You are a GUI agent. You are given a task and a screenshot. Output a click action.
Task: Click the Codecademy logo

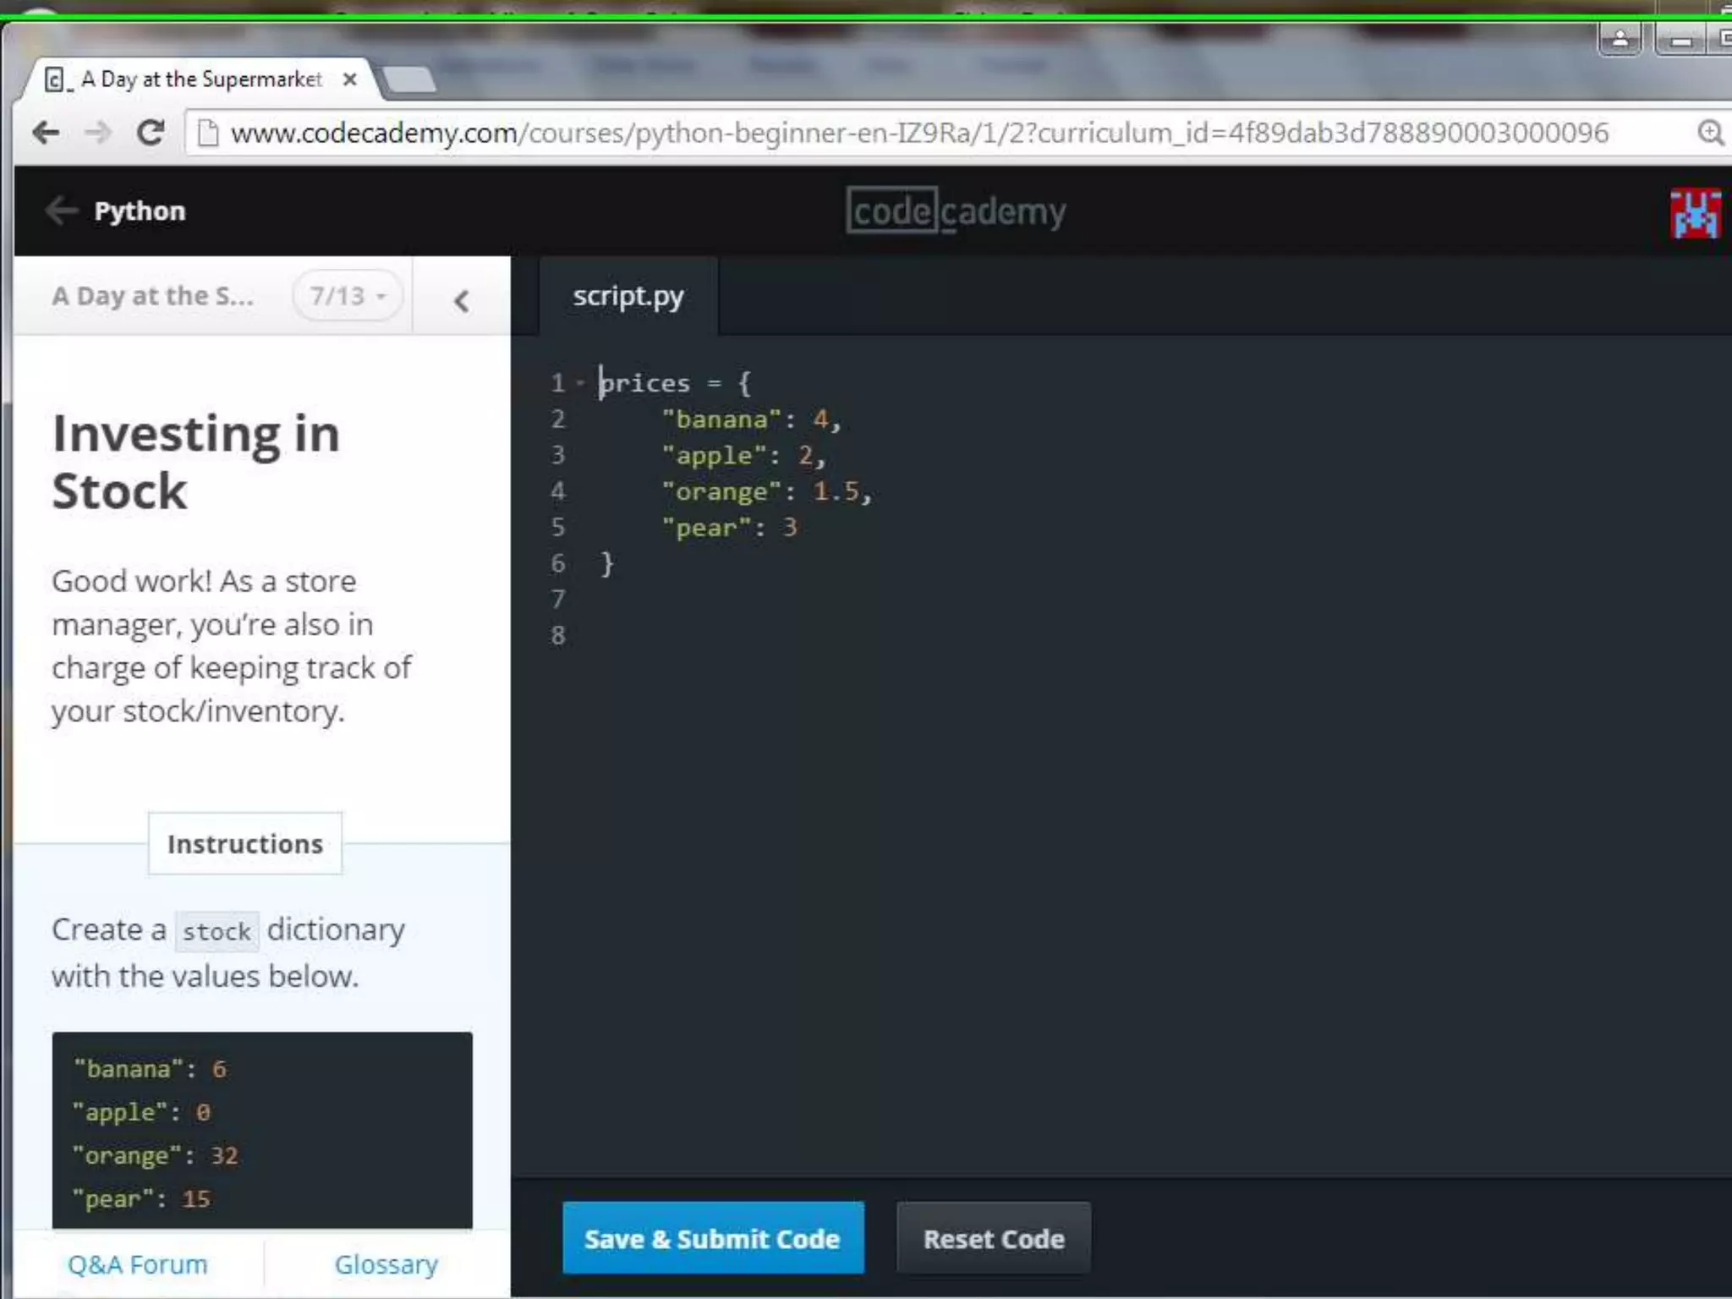tap(956, 211)
